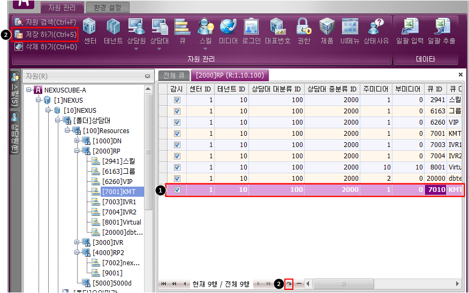
Task: Open the 상담원(E) side panel tab
Action: click(x=14, y=133)
